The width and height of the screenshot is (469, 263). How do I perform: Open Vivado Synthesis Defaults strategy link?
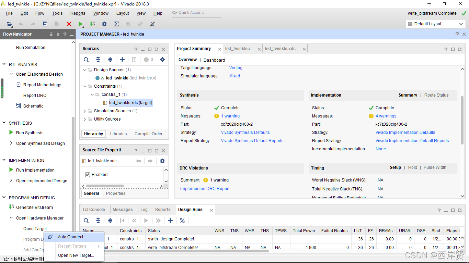point(245,133)
